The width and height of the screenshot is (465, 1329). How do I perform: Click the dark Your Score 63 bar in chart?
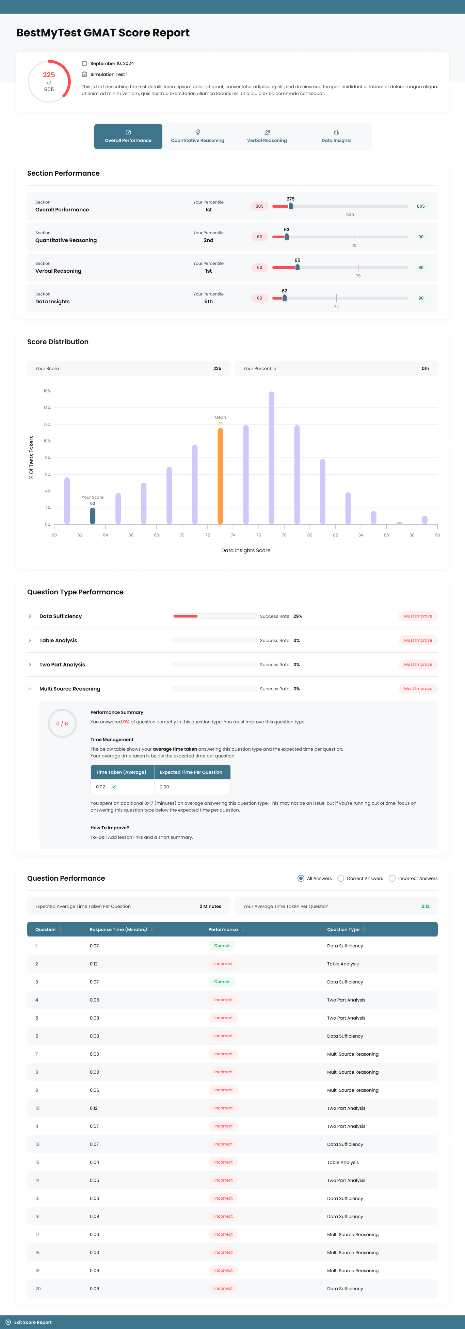point(92,516)
